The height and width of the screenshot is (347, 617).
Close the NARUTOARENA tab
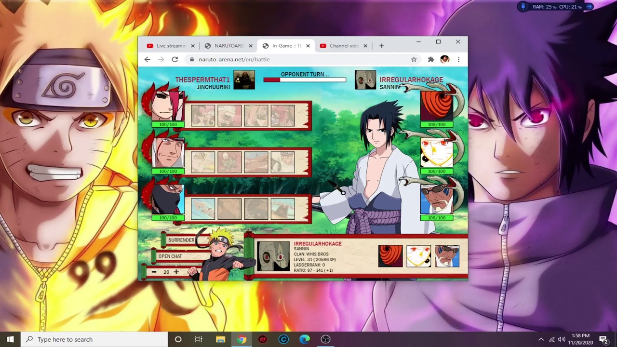coord(251,46)
